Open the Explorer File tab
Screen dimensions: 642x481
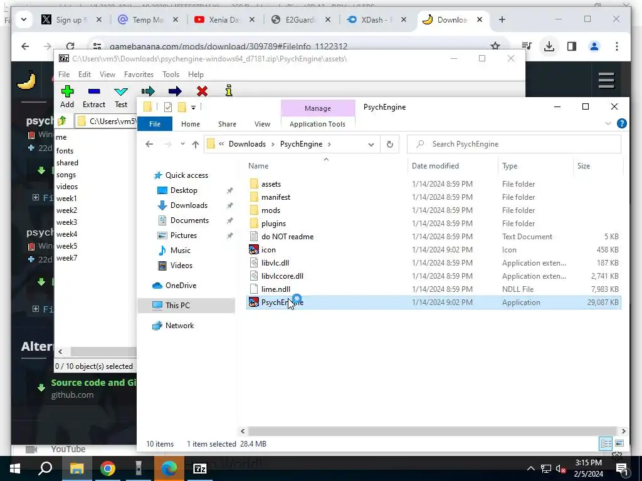pyautogui.click(x=155, y=124)
